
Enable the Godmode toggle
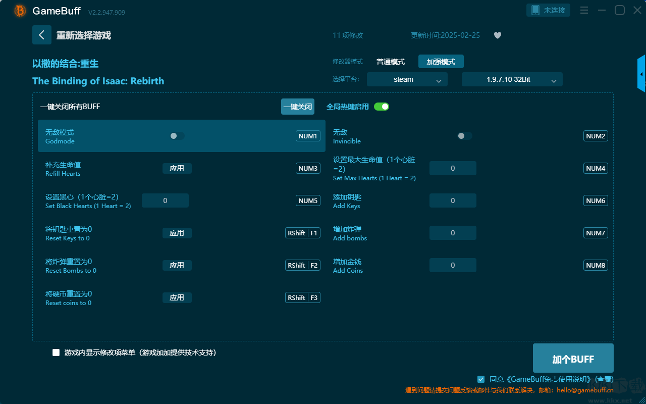click(x=177, y=136)
